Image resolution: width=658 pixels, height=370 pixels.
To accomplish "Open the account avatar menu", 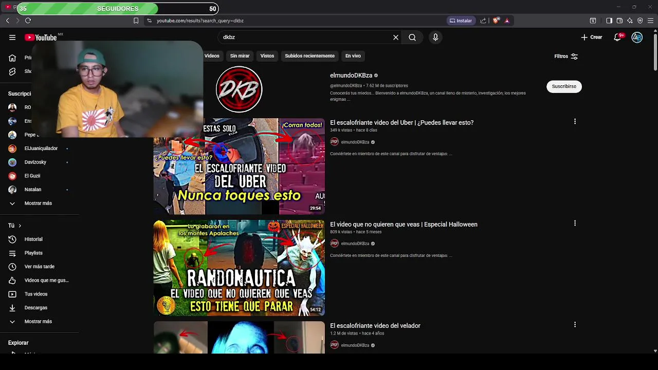I will point(637,38).
